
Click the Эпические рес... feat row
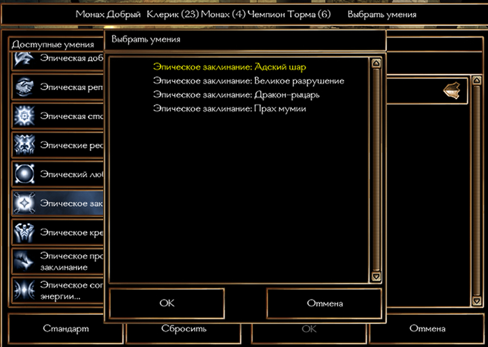tap(58, 145)
